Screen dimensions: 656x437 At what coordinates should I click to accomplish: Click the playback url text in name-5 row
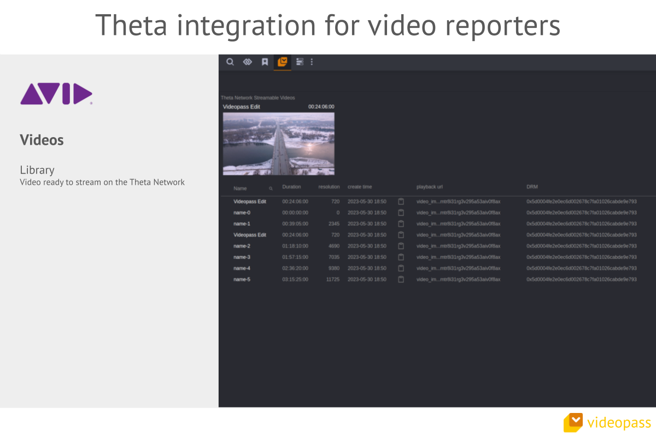point(458,279)
